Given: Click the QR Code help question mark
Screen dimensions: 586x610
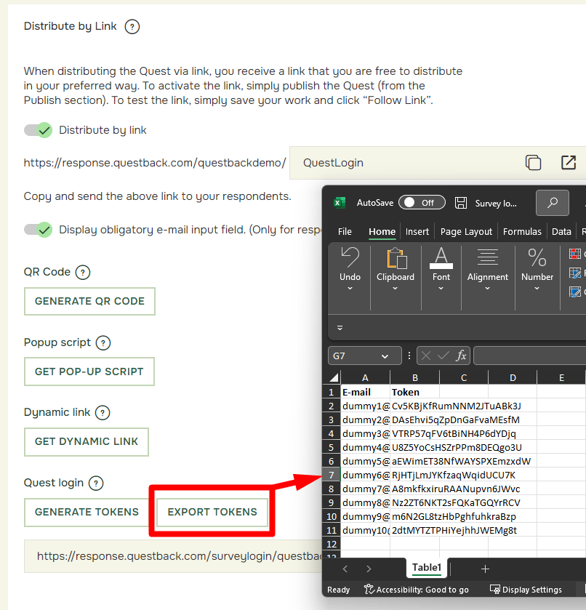Looking at the screenshot, I should click(x=82, y=273).
